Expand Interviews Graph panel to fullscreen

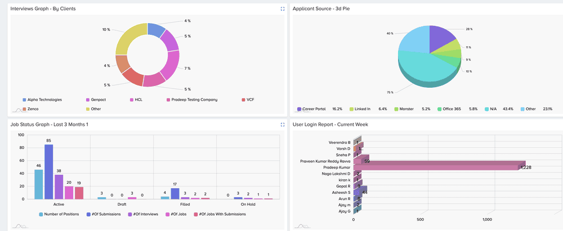point(283,8)
